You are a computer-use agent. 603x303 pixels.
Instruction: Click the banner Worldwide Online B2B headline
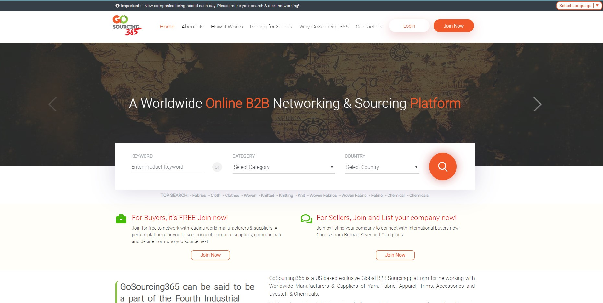pos(295,104)
